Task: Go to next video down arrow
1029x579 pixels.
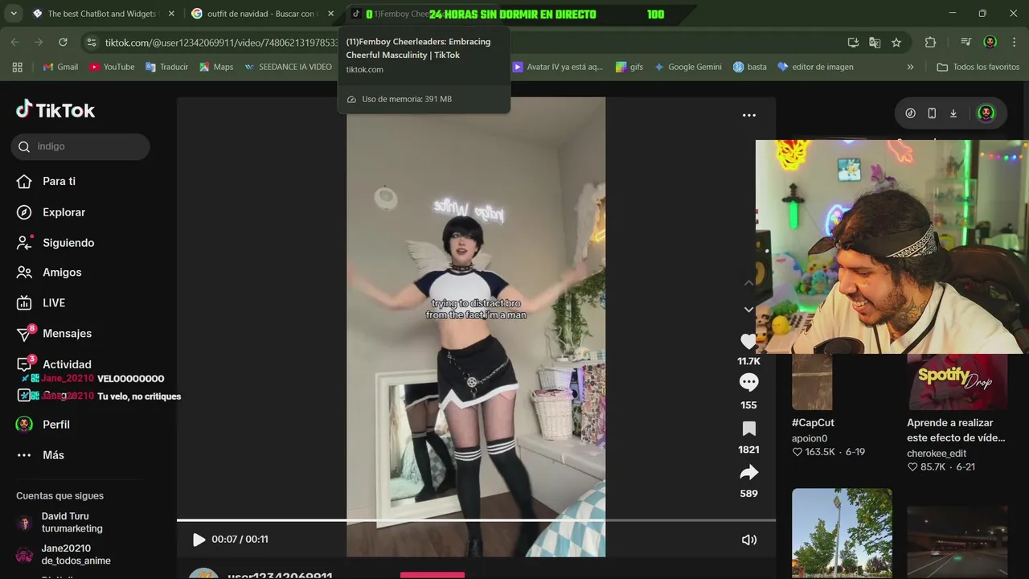Action: point(748,310)
